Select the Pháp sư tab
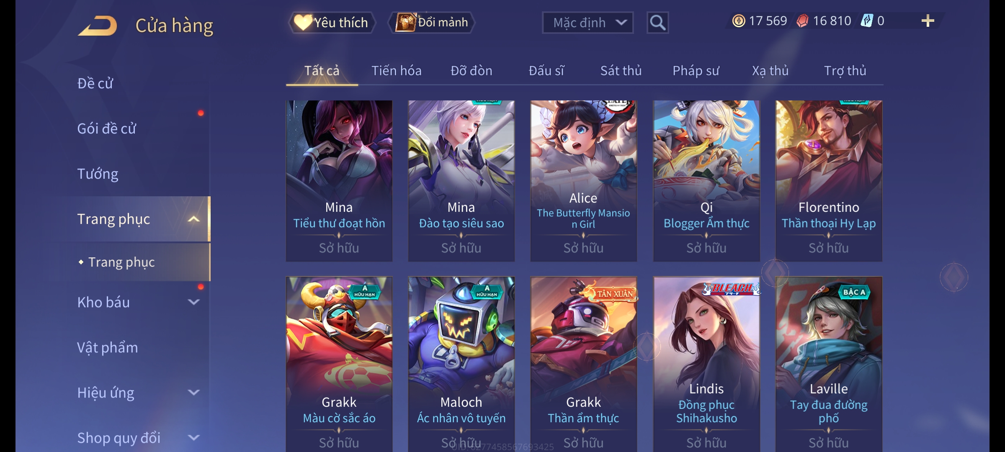Image resolution: width=1005 pixels, height=452 pixels. tap(696, 71)
